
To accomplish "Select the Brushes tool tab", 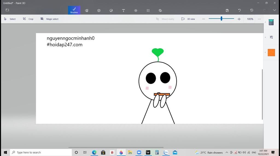I will pos(74,10).
